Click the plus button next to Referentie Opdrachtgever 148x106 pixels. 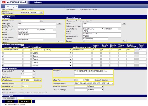coord(41,13)
